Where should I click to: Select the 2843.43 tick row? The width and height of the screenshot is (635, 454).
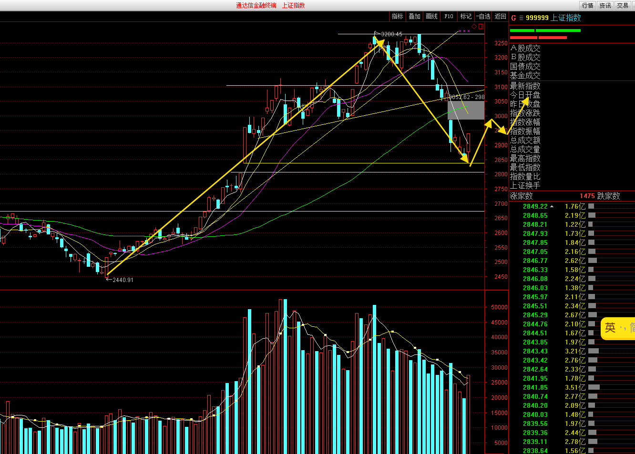click(572, 351)
